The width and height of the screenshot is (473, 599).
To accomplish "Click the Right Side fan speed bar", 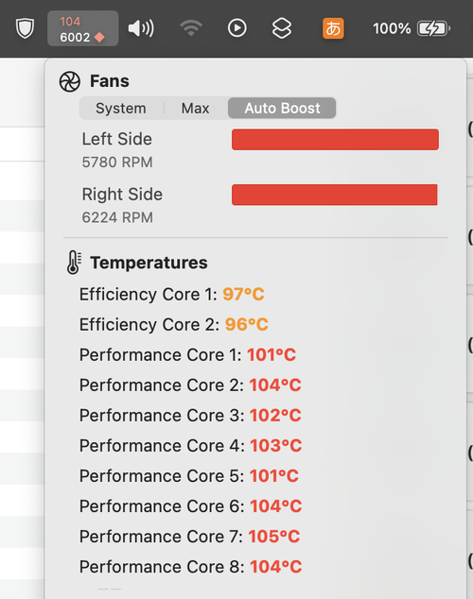I will tap(335, 195).
